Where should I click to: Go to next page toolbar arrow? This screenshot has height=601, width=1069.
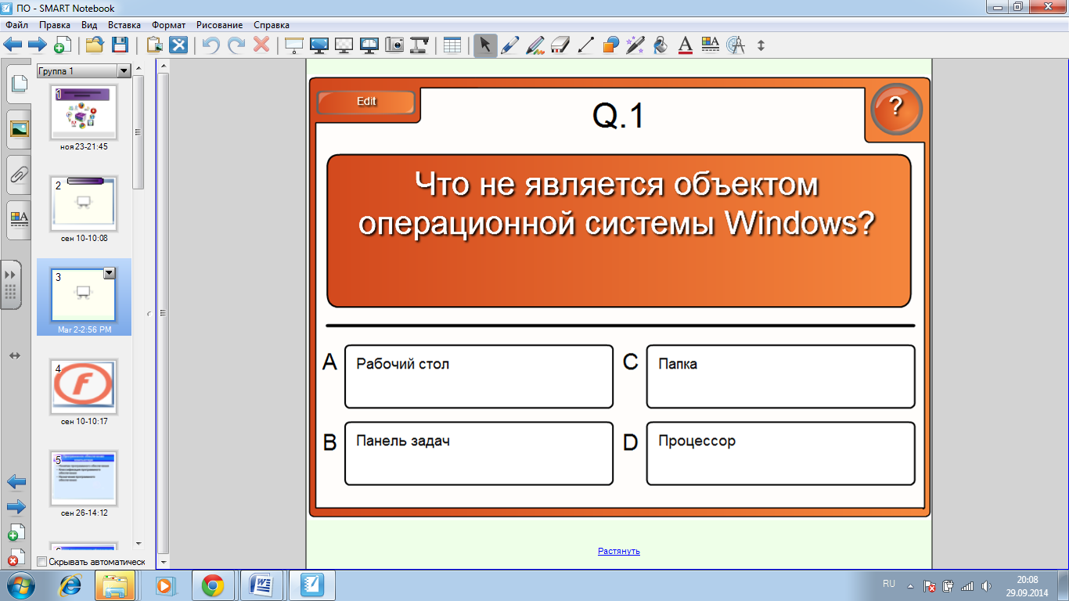pyautogui.click(x=38, y=45)
